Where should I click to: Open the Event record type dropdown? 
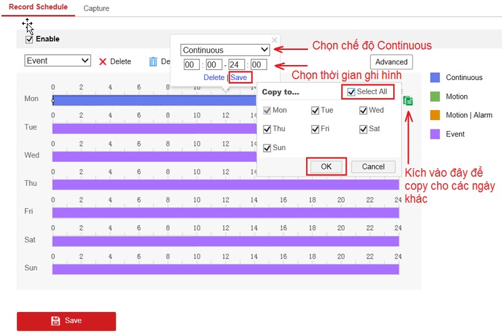pyautogui.click(x=58, y=61)
